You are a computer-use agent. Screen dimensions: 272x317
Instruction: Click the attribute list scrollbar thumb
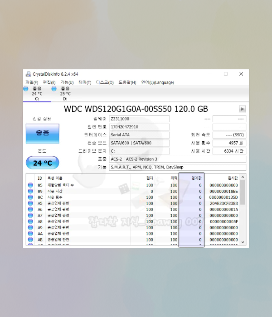point(243,192)
